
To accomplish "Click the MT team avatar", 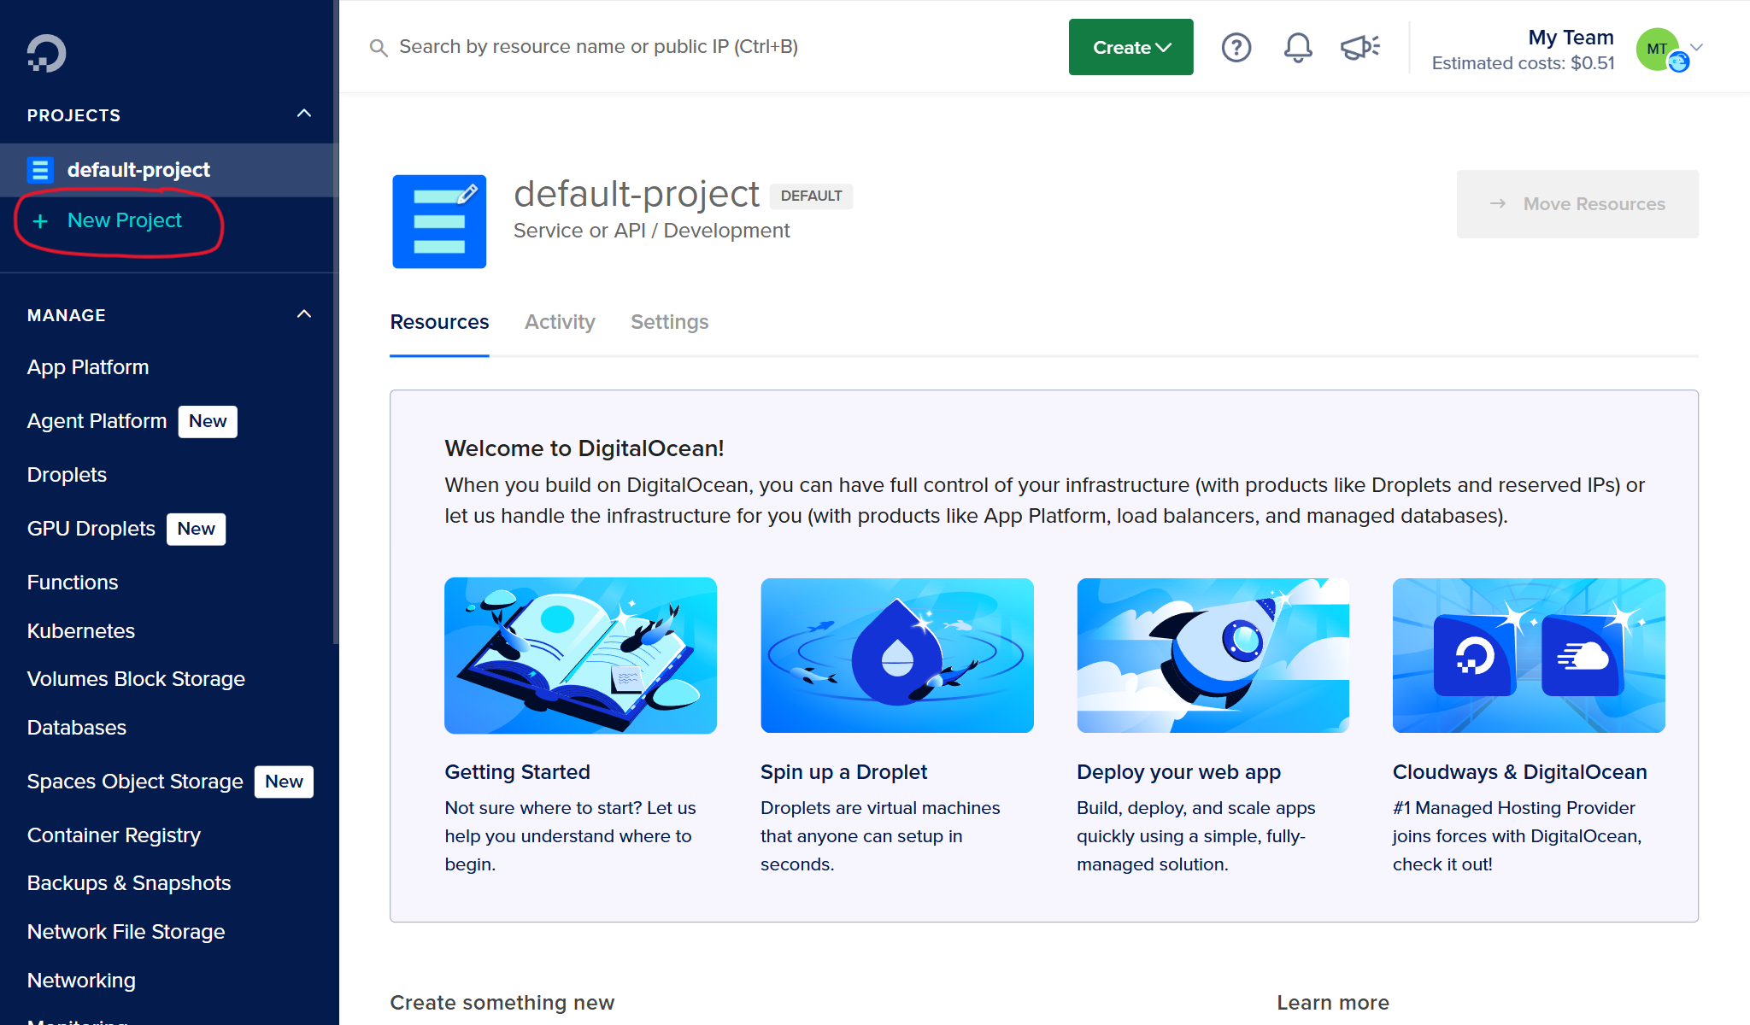I will pos(1658,49).
